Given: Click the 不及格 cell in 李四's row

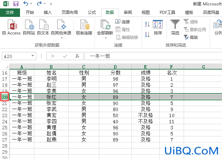Looking at the screenshot, I should click(x=145, y=122).
